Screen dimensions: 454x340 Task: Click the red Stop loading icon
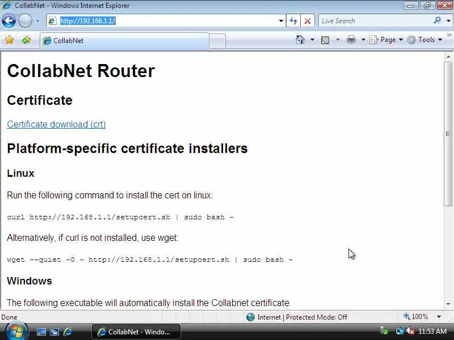click(x=308, y=21)
